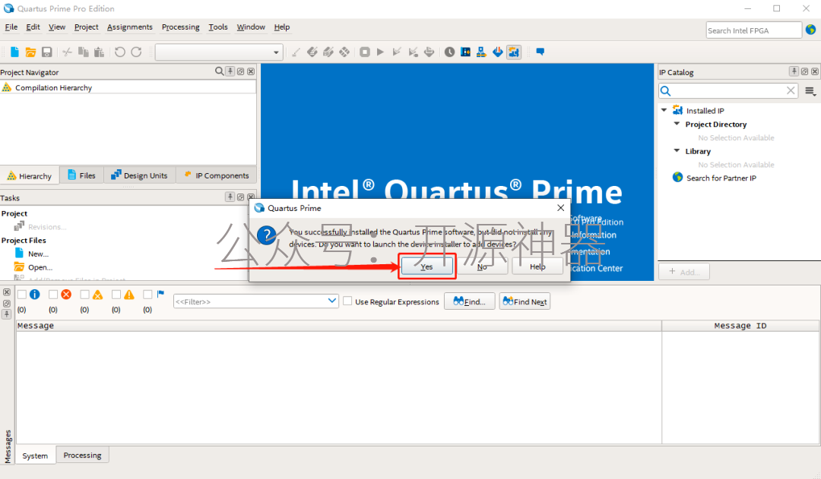Click the Save disk toolbar icon
Screen dimensions: 821x479
click(46, 52)
